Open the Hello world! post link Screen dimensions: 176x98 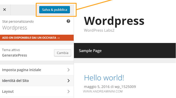[104, 78]
